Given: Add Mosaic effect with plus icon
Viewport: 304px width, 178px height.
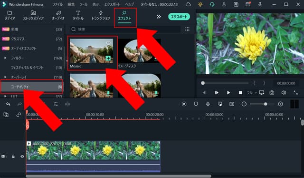Looking at the screenshot, I should tap(108, 58).
